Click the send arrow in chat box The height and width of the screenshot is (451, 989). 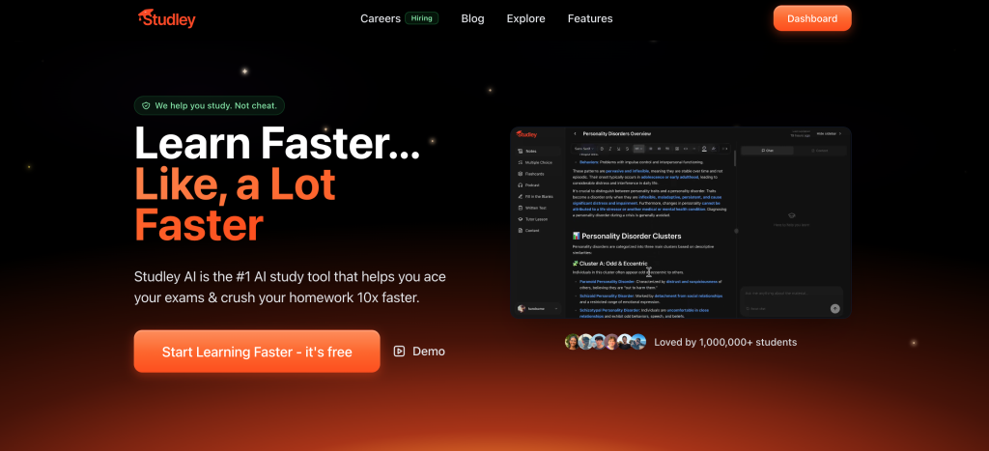click(x=834, y=309)
